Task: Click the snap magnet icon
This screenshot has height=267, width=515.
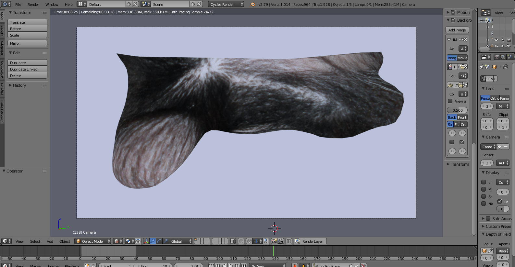Action: 249,241
